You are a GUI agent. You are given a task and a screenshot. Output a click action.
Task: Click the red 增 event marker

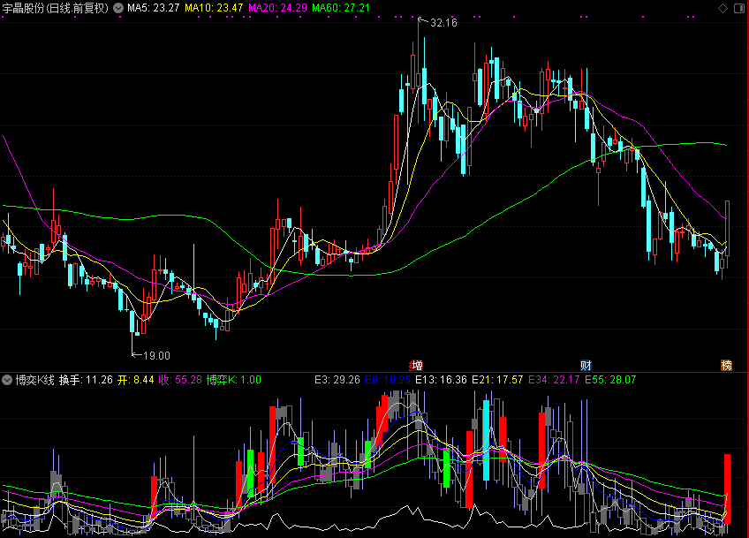pyautogui.click(x=417, y=366)
